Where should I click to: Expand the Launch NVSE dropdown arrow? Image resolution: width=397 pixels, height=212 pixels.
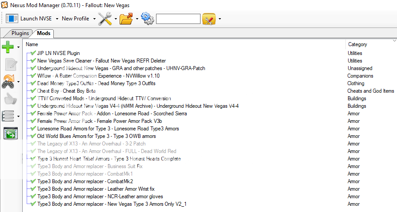pyautogui.click(x=57, y=19)
